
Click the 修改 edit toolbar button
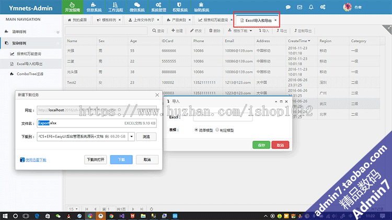(x=196, y=31)
